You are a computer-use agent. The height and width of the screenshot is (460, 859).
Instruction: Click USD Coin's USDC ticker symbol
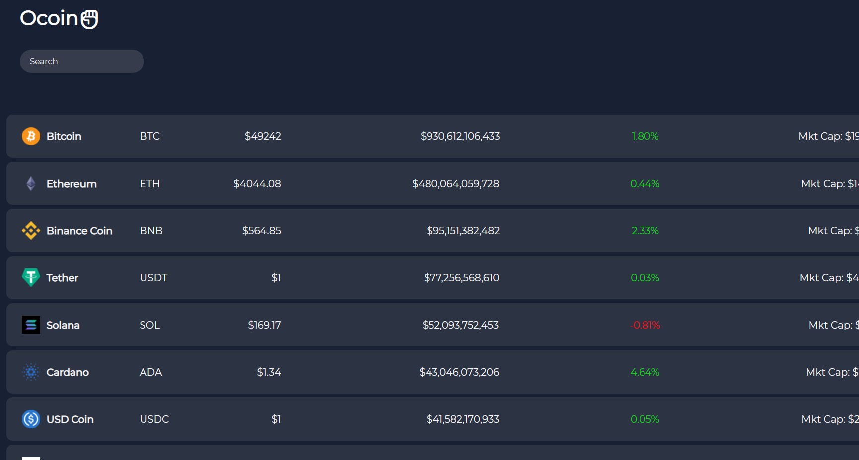(x=154, y=419)
